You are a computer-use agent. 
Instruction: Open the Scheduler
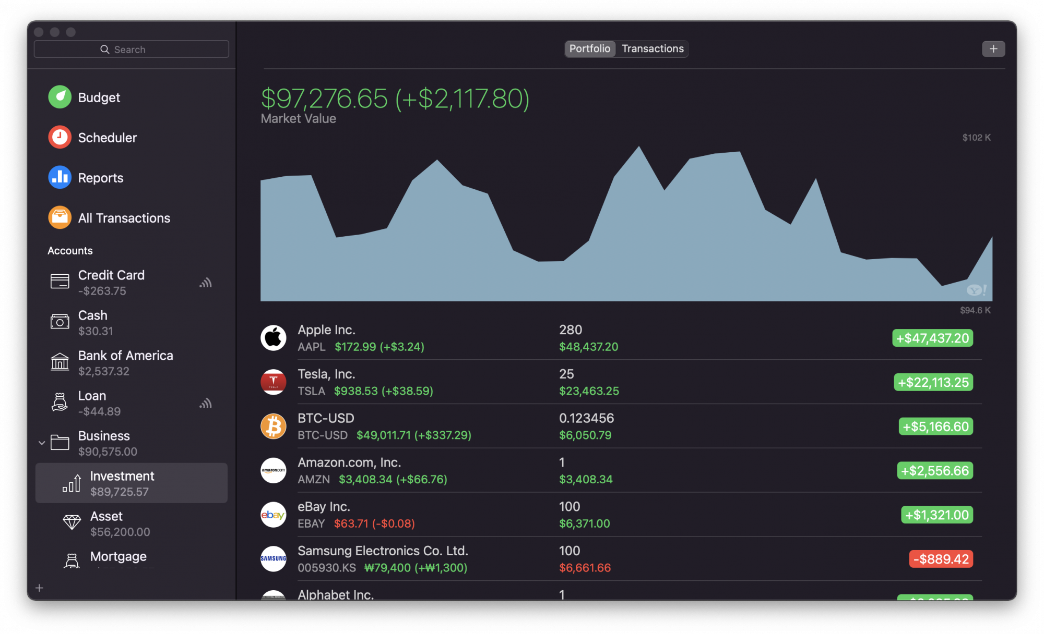click(x=107, y=137)
